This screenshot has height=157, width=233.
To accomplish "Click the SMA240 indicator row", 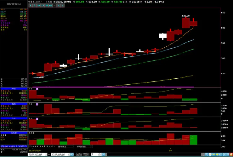I will [14, 21].
